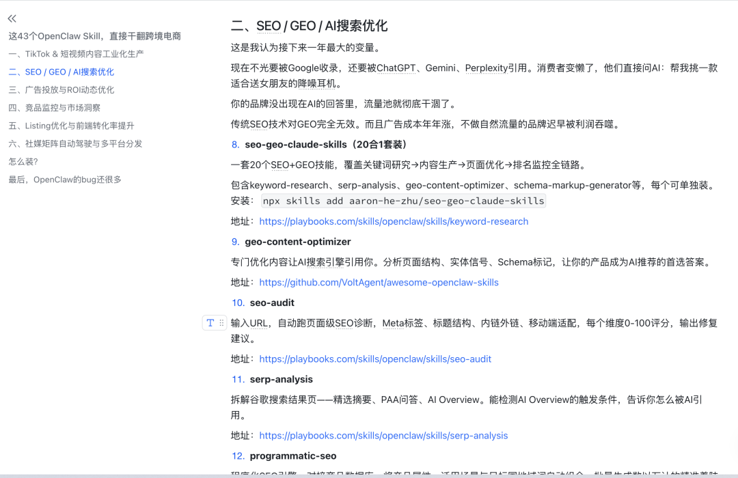Open outline entry 四、竞品监控与市场洞察

(55, 108)
